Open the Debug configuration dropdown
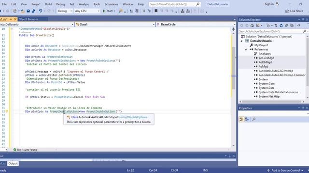Viewport: 309px width, 173px height. pos(71,11)
